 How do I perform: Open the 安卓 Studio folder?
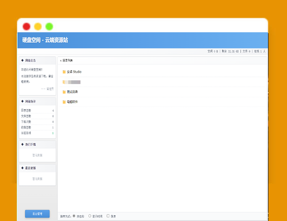pos(74,72)
